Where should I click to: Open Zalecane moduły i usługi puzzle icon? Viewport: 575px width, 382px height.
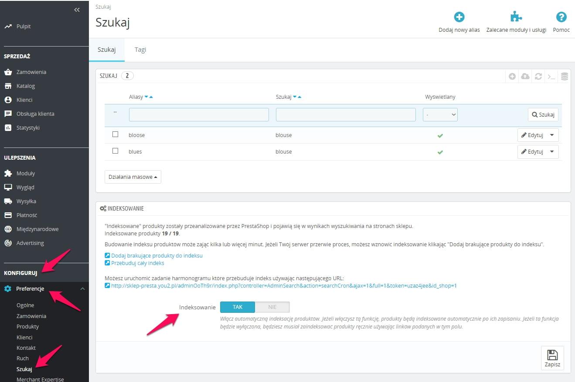tap(516, 17)
